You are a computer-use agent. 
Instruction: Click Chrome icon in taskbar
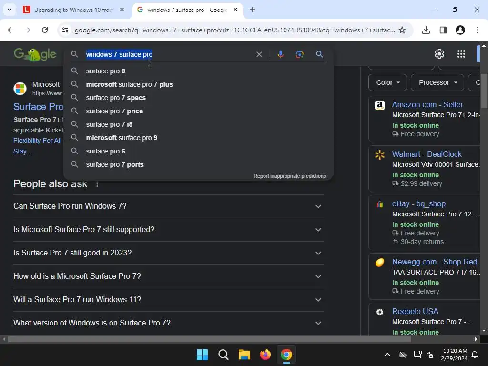(x=286, y=355)
